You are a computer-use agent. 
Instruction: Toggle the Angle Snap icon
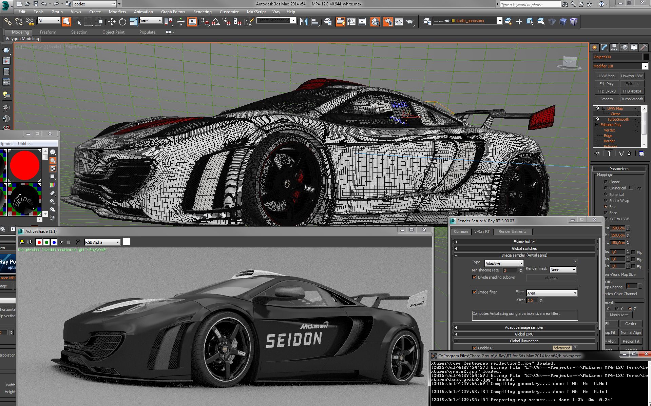click(215, 21)
